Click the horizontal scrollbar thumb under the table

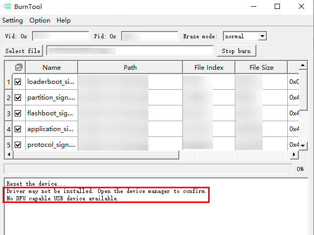[96, 154]
